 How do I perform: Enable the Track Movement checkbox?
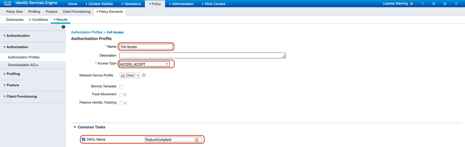coord(121,95)
